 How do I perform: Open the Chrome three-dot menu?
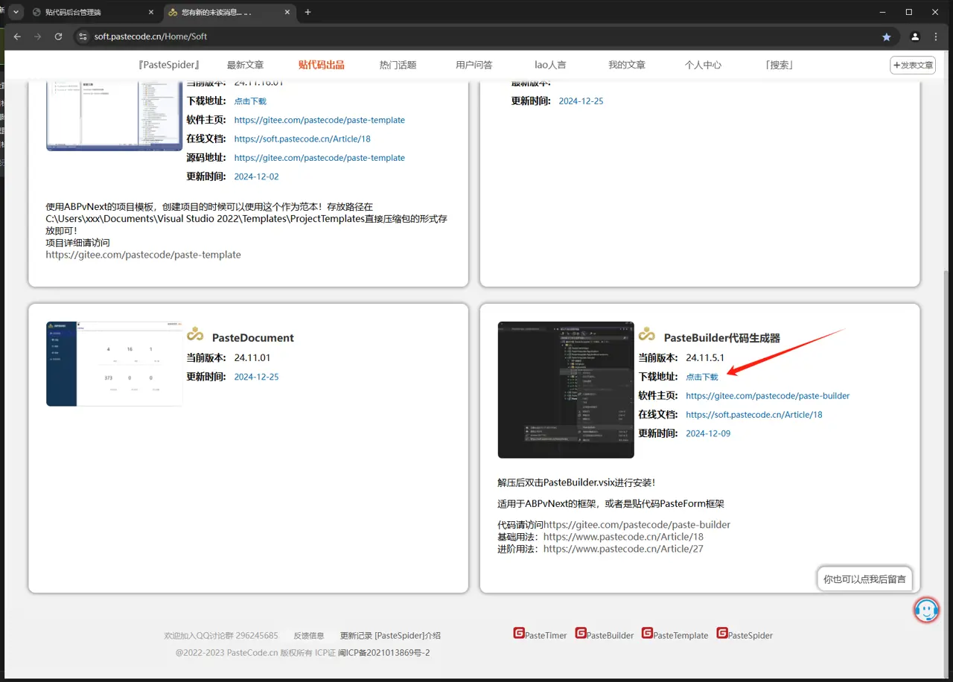click(935, 36)
